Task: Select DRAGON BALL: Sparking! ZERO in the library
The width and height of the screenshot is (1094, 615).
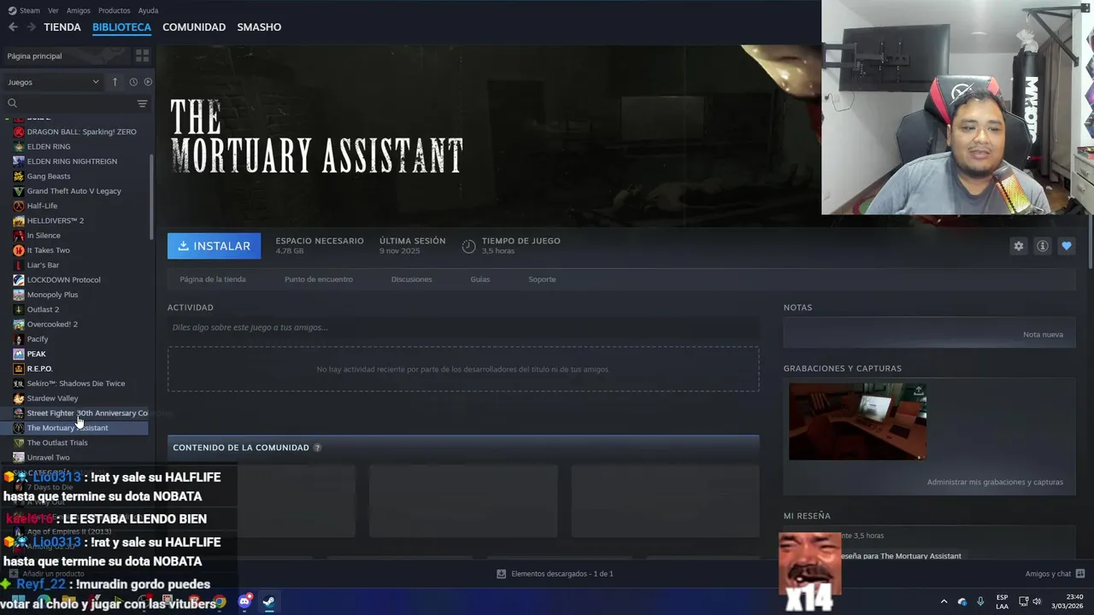Action: tap(81, 132)
